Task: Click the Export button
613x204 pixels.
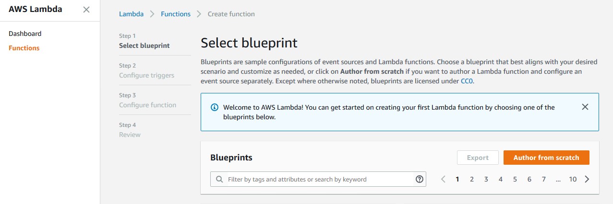Action: pyautogui.click(x=477, y=158)
